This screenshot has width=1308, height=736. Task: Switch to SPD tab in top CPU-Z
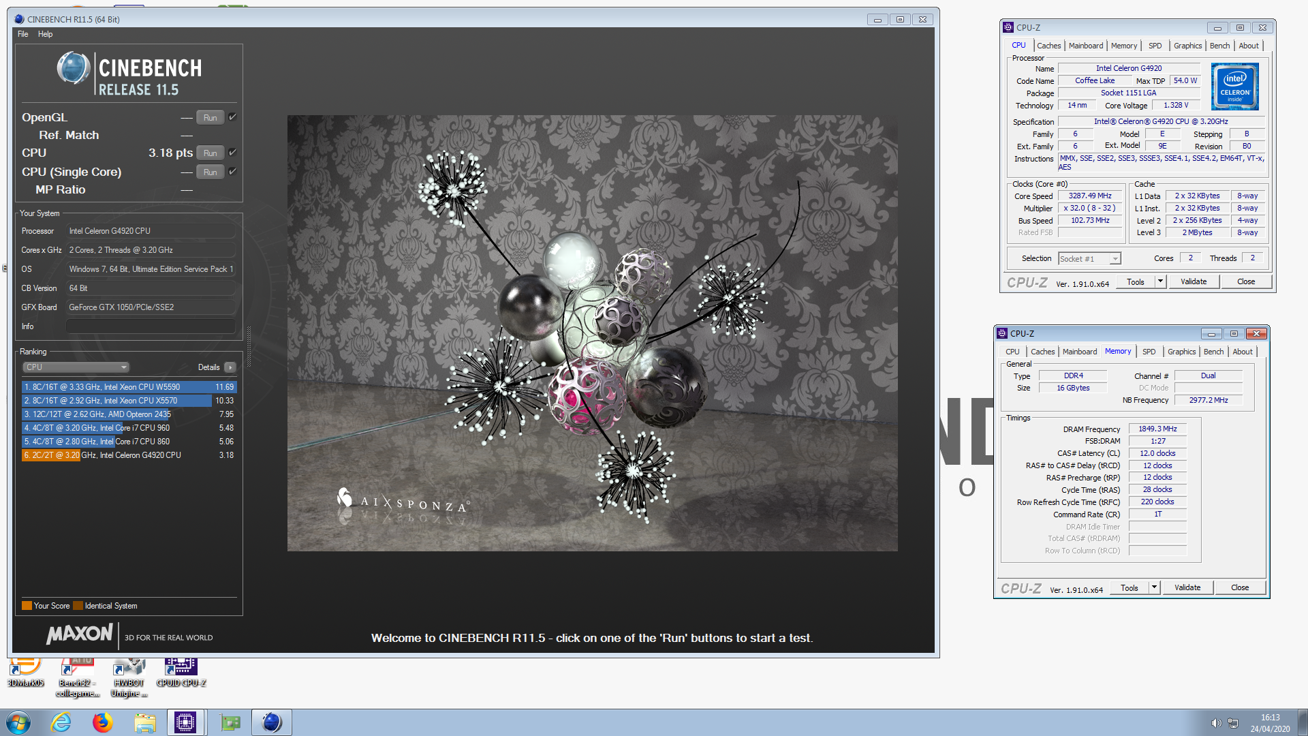point(1155,46)
